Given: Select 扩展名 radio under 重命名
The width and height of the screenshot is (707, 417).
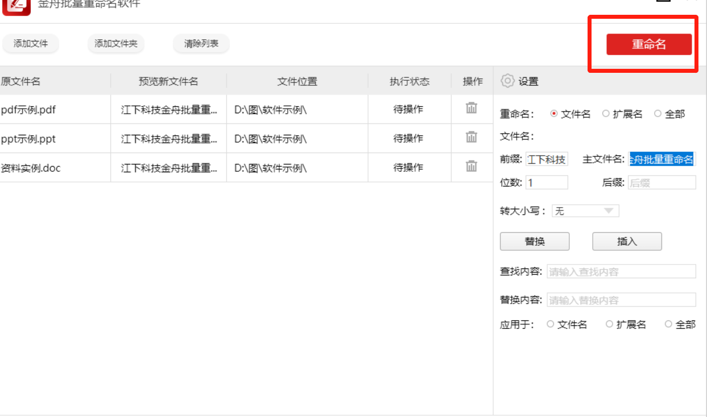Looking at the screenshot, I should point(606,114).
